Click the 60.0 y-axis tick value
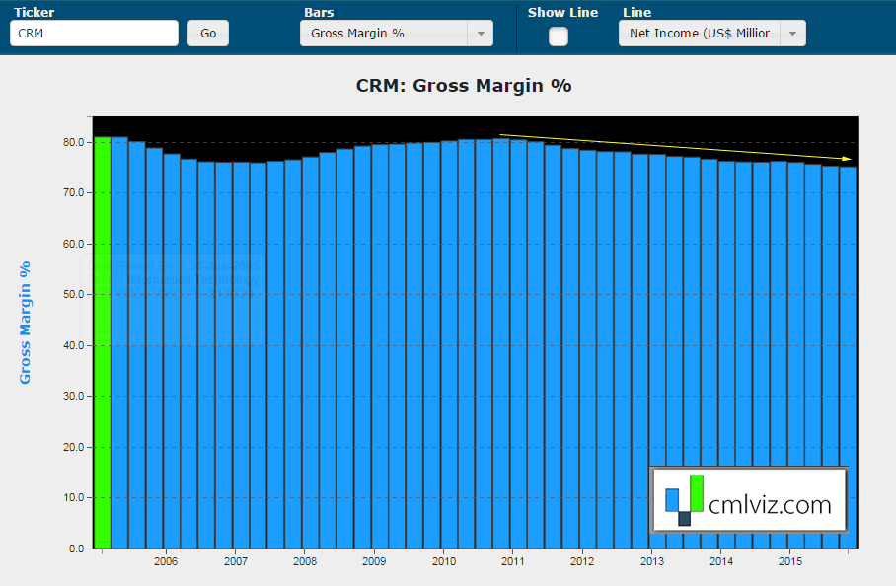Screen dimensions: 896x586 [x=74, y=244]
